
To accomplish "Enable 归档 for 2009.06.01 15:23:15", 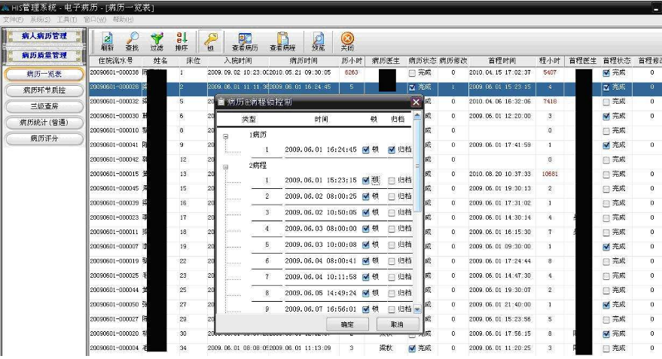I will (392, 181).
